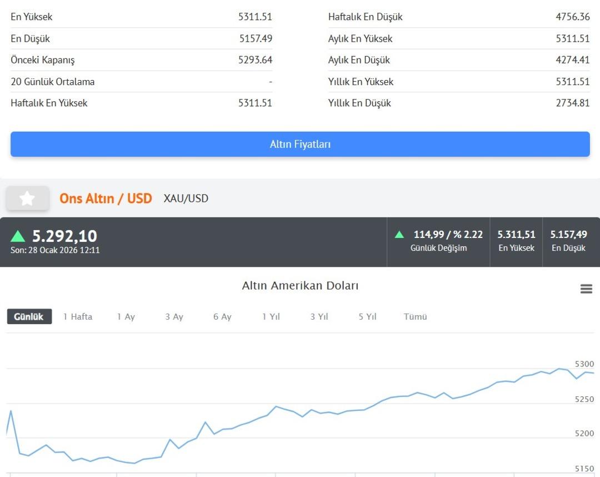
Task: Click green up arrow beside 5.292,10 price
Action: 18,236
